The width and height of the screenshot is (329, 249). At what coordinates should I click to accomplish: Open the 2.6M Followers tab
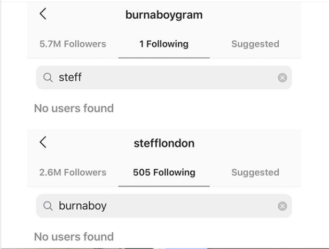73,173
